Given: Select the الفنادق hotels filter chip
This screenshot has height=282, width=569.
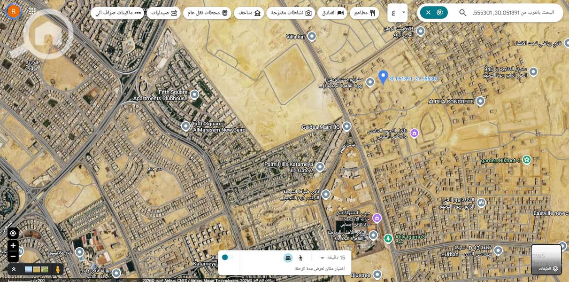Looking at the screenshot, I should (x=332, y=13).
